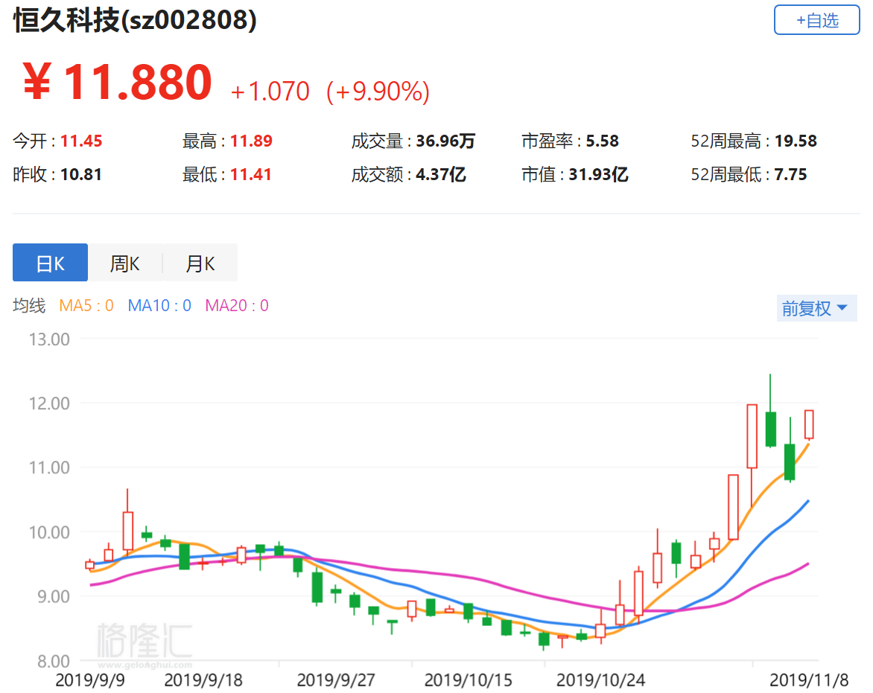Image resolution: width=873 pixels, height=693 pixels.
Task: Click 成交量 value 36.96万
Action: 445,141
